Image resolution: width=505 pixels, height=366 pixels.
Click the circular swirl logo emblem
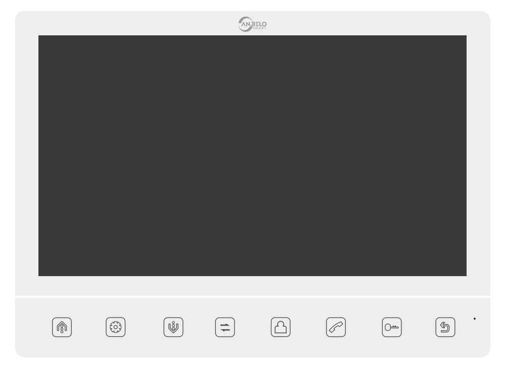click(x=245, y=24)
